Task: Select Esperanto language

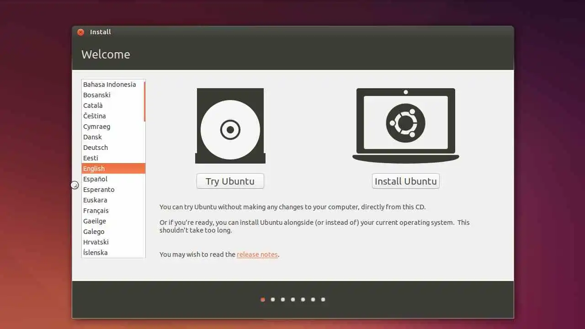Action: (x=113, y=190)
